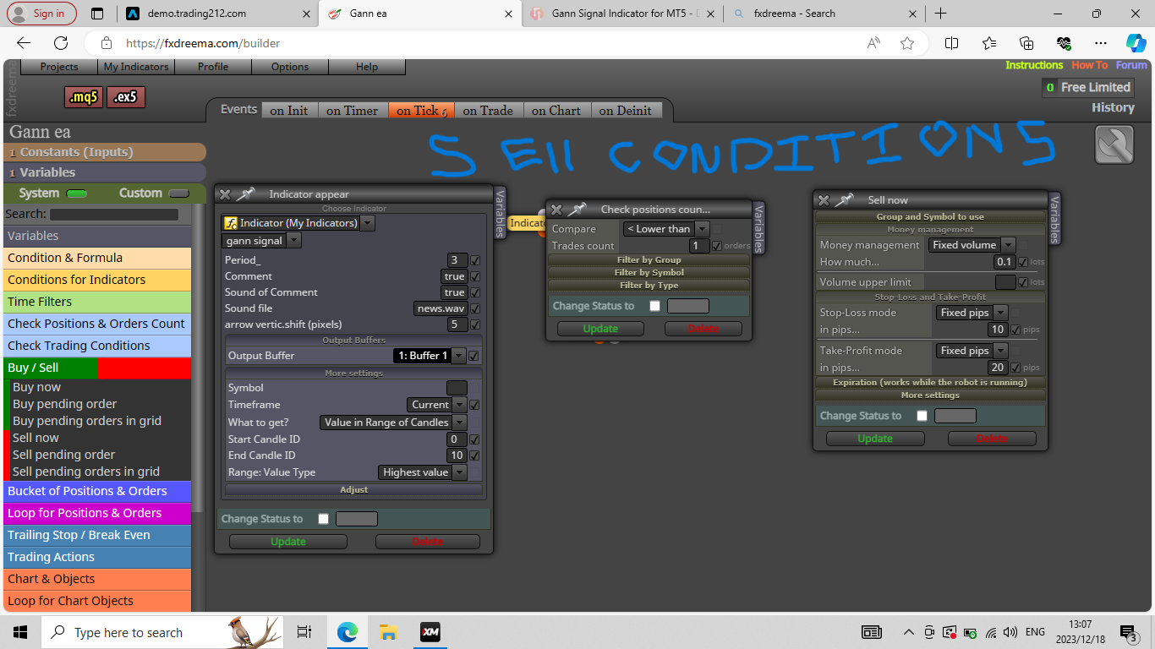Image resolution: width=1155 pixels, height=649 pixels.
Task: Open the Instructions link
Action: [1034, 65]
